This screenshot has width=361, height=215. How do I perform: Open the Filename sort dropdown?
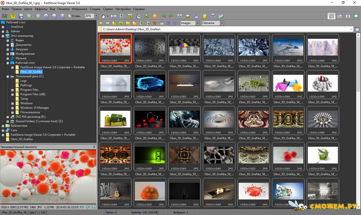[x=222, y=23]
